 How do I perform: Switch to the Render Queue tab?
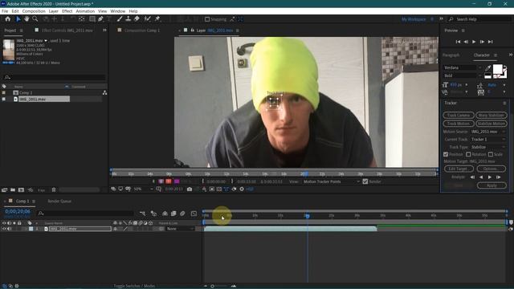[x=59, y=201]
